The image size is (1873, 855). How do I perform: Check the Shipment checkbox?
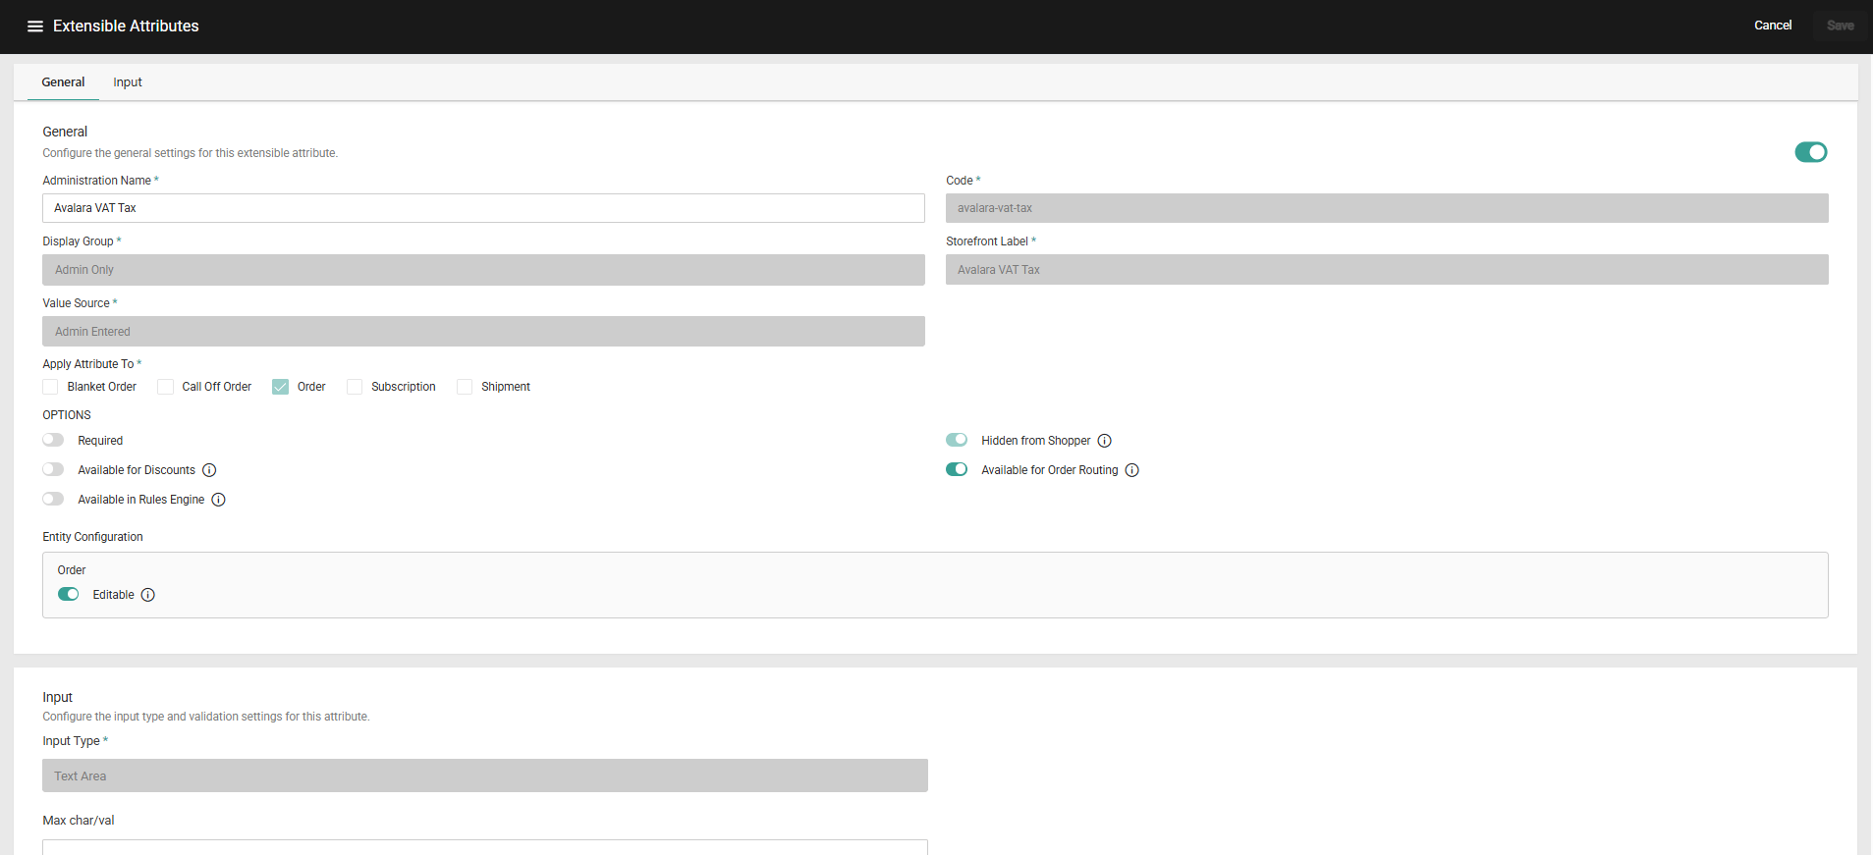pos(465,387)
